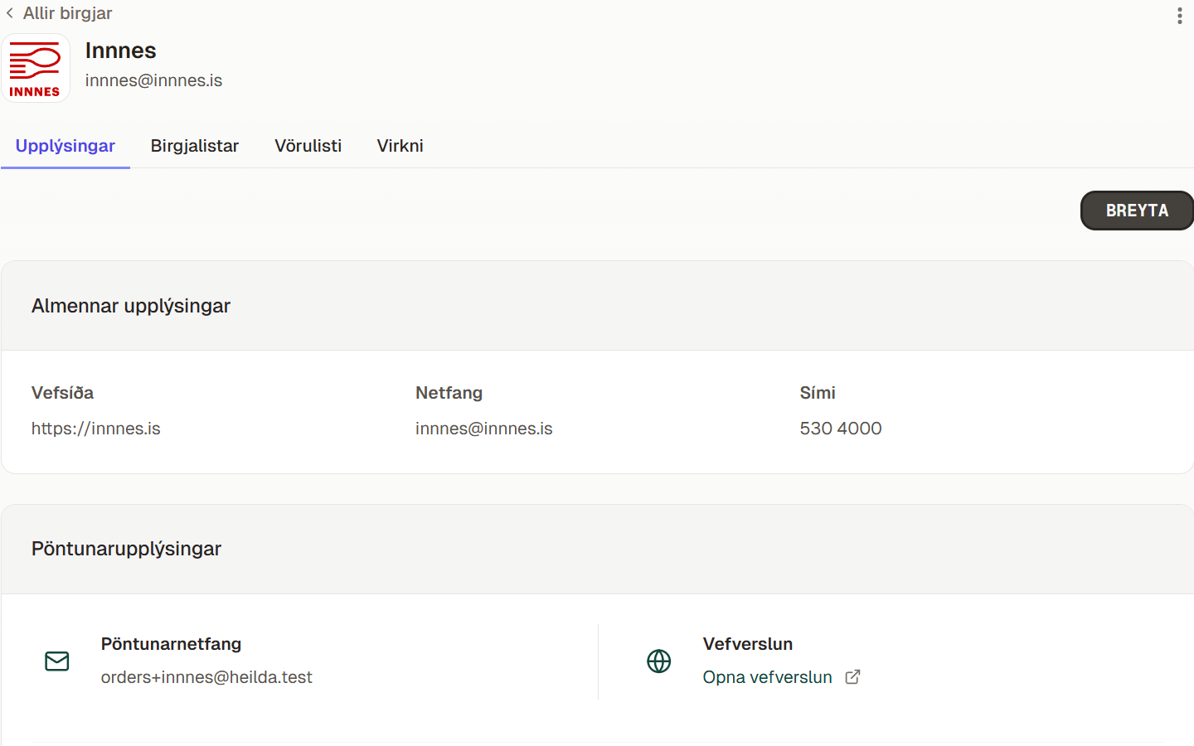The width and height of the screenshot is (1194, 746).
Task: Select the Vörulisti tab
Action: point(308,146)
